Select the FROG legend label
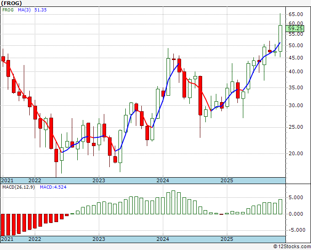 coord(8,10)
